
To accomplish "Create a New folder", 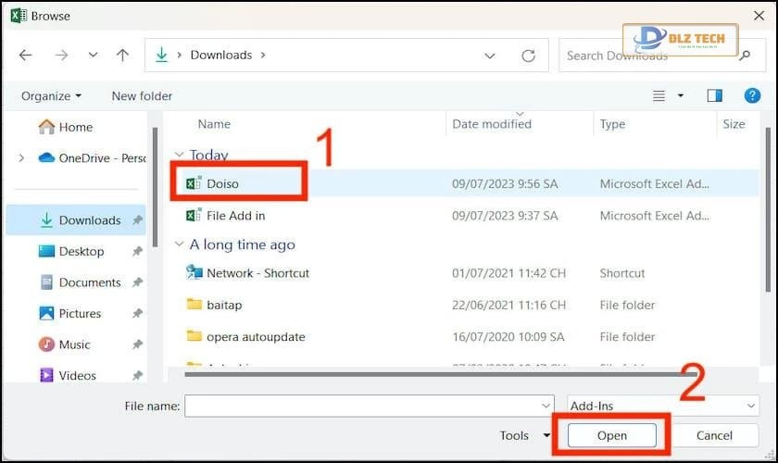I will [x=142, y=95].
